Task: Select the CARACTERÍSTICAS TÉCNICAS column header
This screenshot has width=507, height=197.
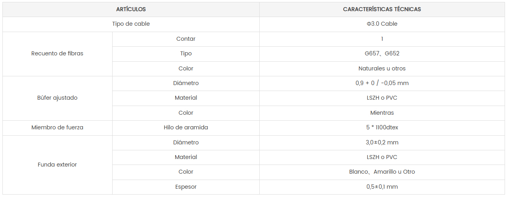Action: pyautogui.click(x=382, y=9)
